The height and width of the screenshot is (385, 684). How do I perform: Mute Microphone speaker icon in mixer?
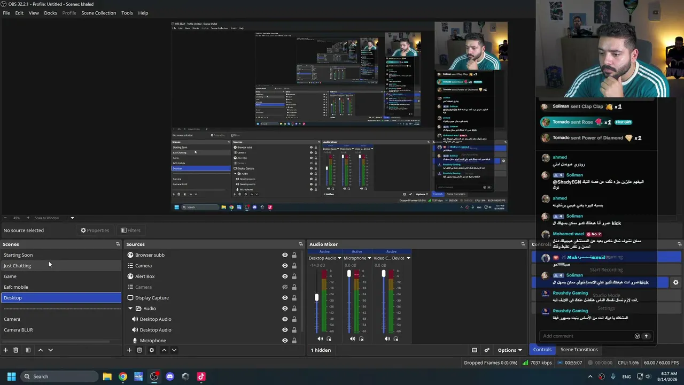353,338
